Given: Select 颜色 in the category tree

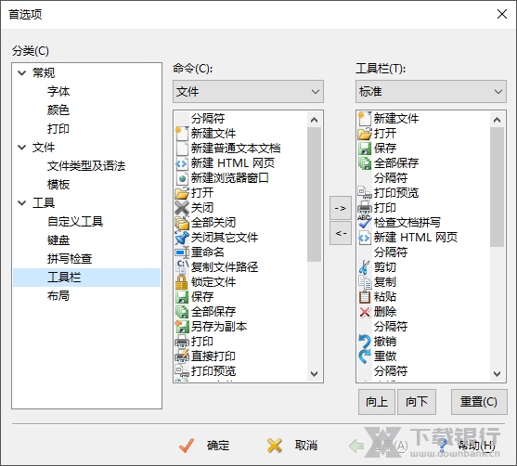Looking at the screenshot, I should tap(58, 110).
